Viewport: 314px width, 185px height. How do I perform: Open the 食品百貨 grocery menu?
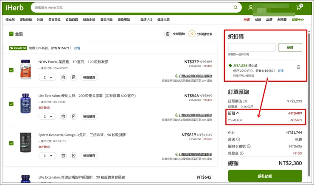click(x=72, y=19)
